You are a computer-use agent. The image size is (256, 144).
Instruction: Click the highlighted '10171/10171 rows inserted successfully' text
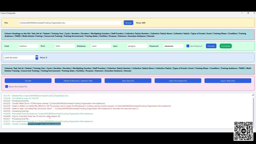pyautogui.click(x=44, y=124)
